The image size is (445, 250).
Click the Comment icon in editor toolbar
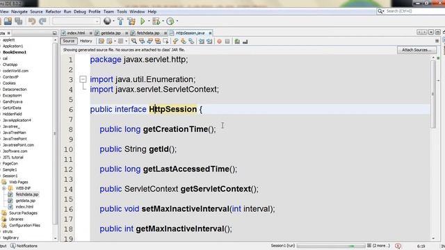237,42
